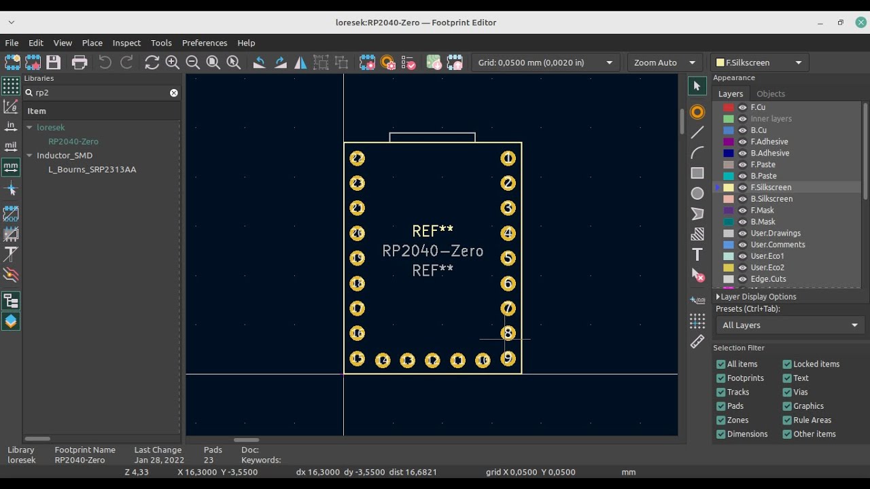Image resolution: width=870 pixels, height=489 pixels.
Task: Select the Draw Polygon tool
Action: pos(697,214)
